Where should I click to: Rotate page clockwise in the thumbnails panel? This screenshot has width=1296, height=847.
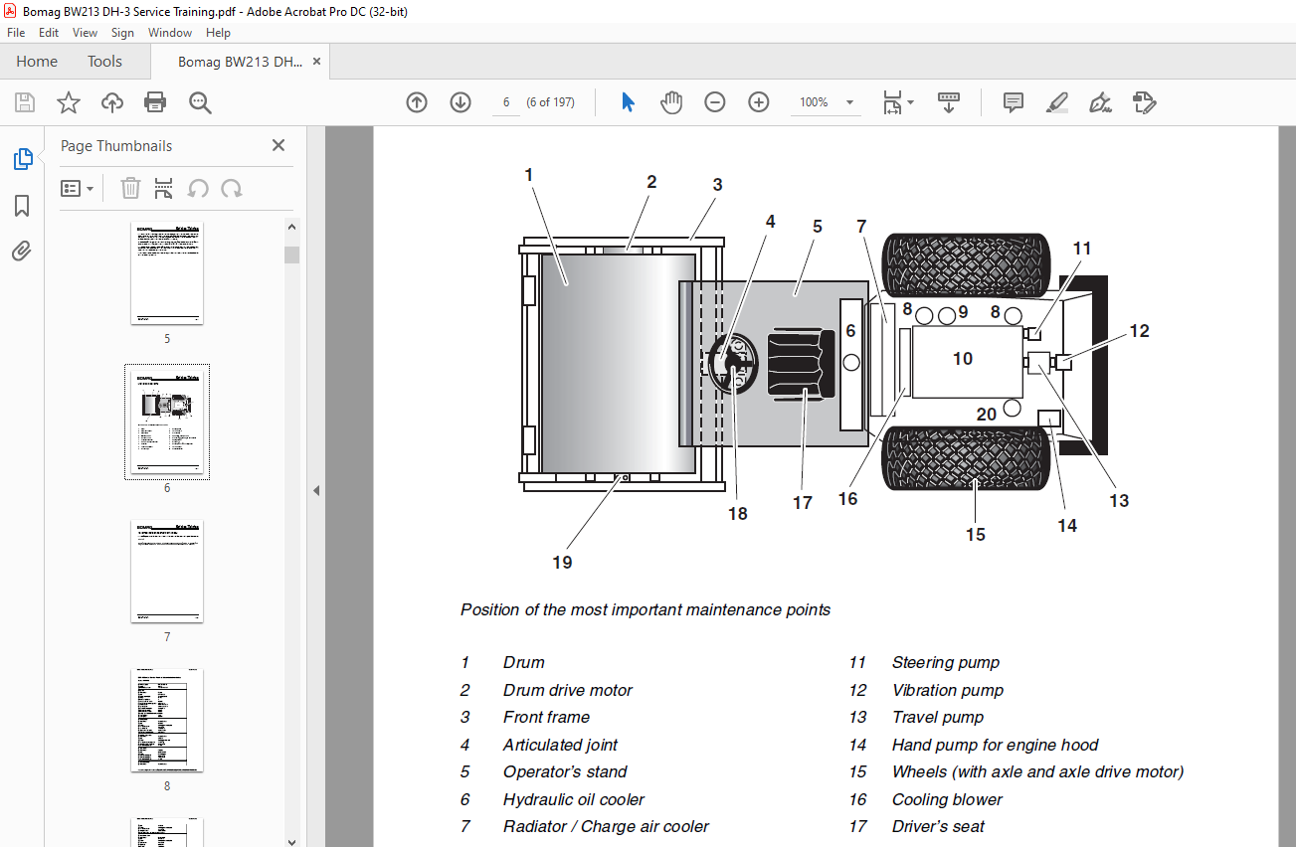[x=232, y=188]
